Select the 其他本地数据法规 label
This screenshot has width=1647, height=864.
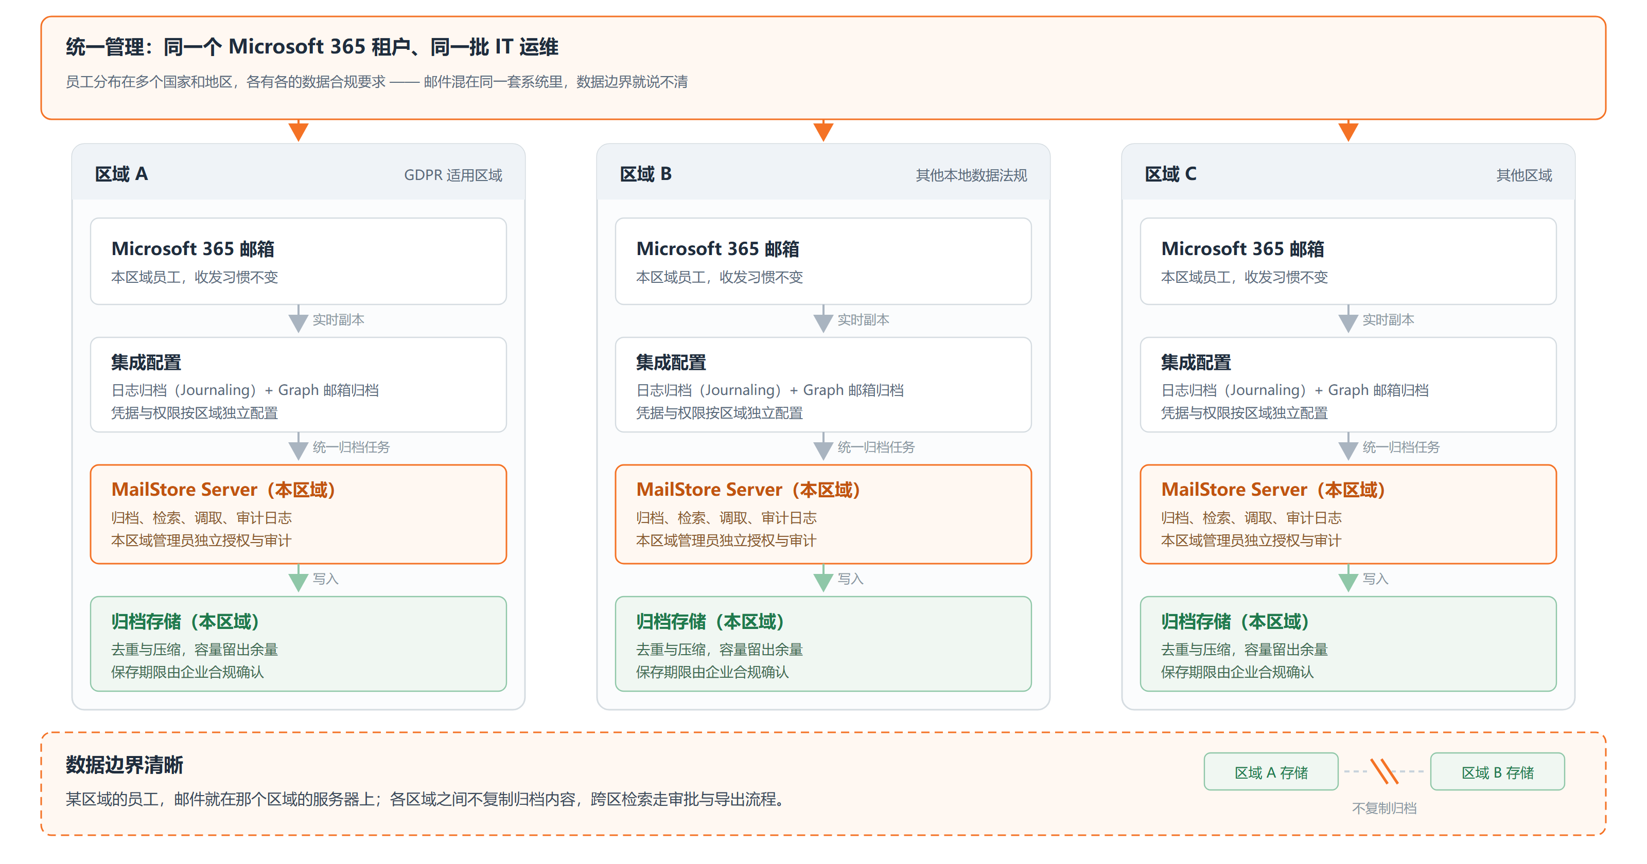pyautogui.click(x=971, y=175)
